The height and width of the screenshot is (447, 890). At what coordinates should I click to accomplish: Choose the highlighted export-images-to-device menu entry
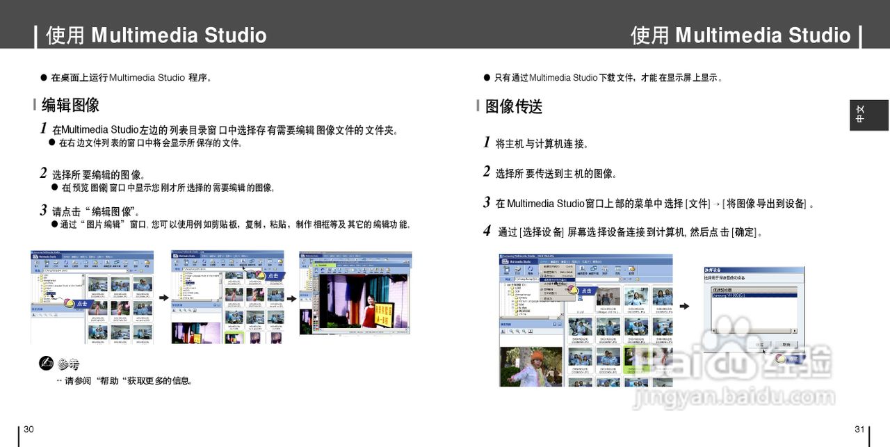click(x=557, y=279)
